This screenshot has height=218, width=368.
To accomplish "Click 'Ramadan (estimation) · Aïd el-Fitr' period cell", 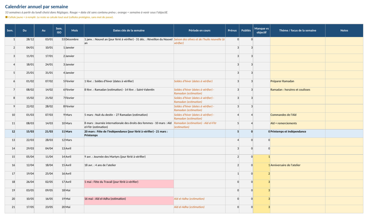I will point(200,125).
